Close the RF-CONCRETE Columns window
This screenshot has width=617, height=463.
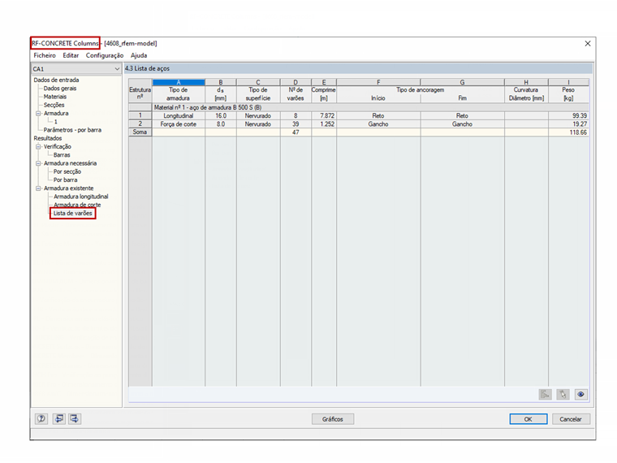[588, 43]
